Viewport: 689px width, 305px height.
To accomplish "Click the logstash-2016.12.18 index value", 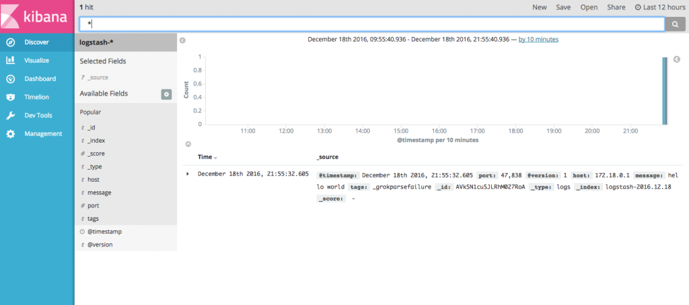I will 638,187.
